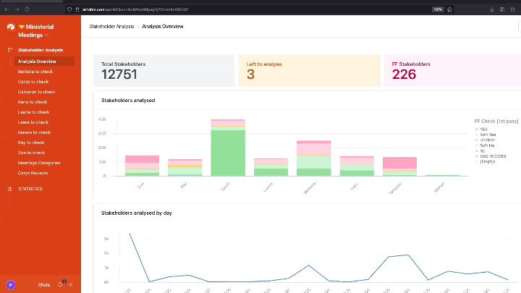Collapse the Stakeholder Analysis section
The height and width of the screenshot is (293, 521).
coord(41,50)
